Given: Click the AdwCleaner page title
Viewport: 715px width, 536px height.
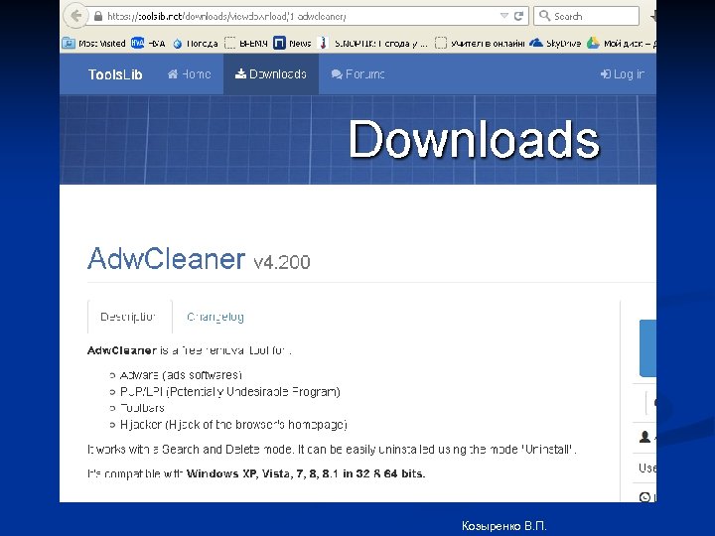Looking at the screenshot, I should [x=167, y=258].
